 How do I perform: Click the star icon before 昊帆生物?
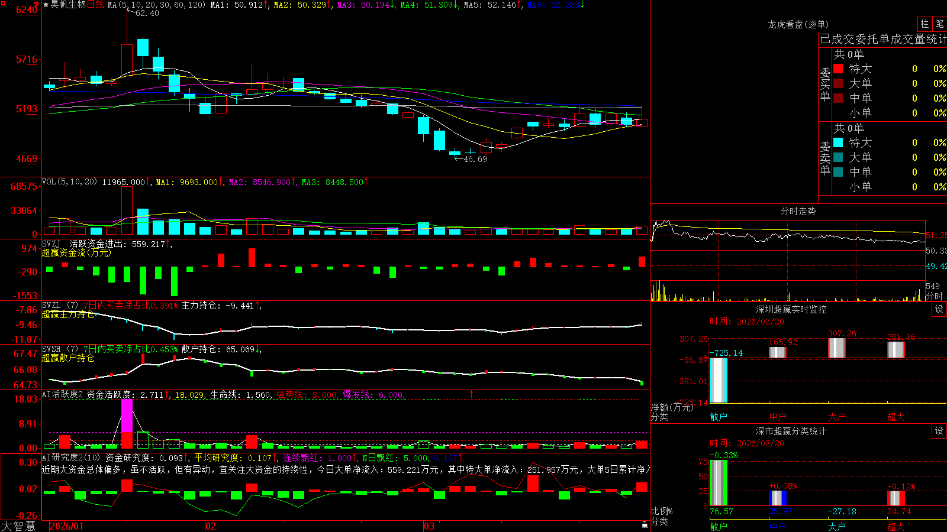[x=46, y=5]
